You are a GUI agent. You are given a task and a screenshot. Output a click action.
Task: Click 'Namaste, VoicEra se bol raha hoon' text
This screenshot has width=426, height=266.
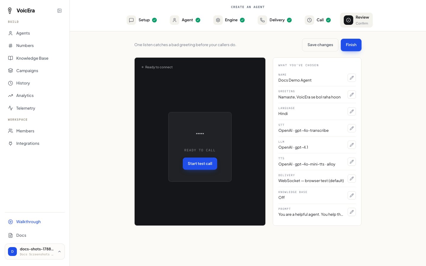(309, 97)
